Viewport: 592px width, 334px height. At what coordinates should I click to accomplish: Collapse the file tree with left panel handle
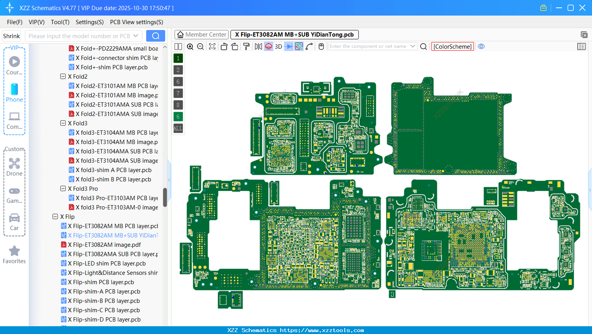(x=169, y=180)
